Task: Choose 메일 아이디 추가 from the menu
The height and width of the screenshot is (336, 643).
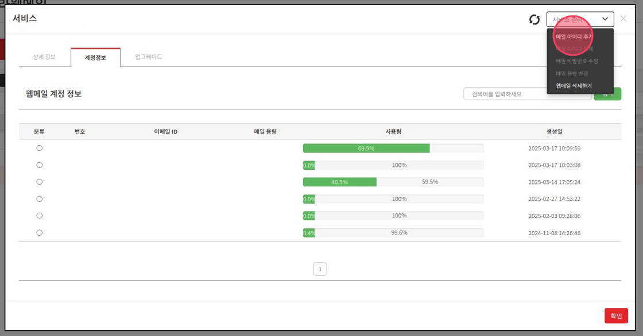Action: pyautogui.click(x=574, y=37)
